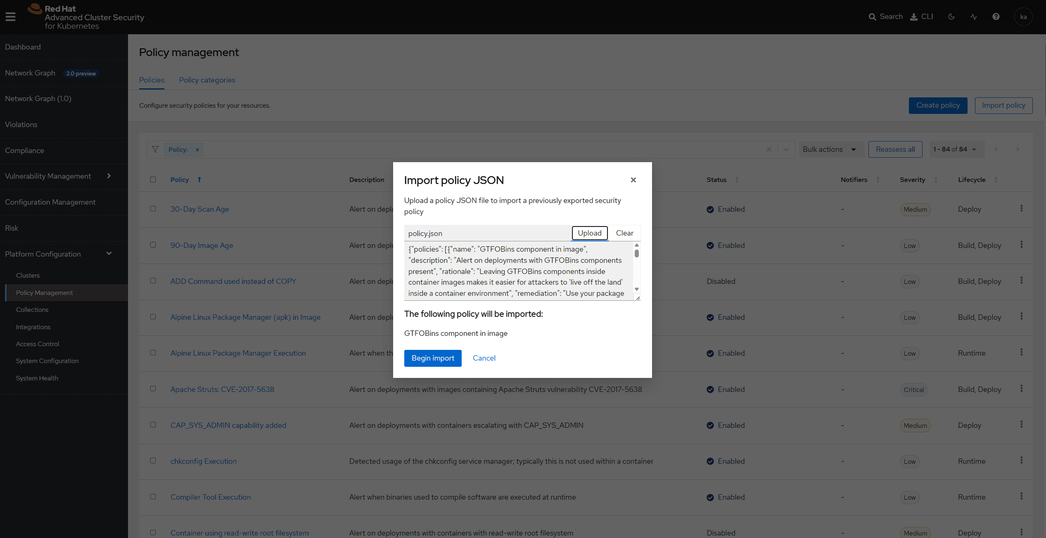Sort by Notifiers column icon

pos(878,180)
